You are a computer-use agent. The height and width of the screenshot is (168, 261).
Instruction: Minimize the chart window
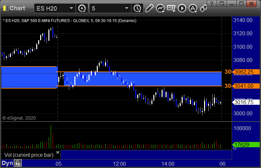(x=231, y=3)
